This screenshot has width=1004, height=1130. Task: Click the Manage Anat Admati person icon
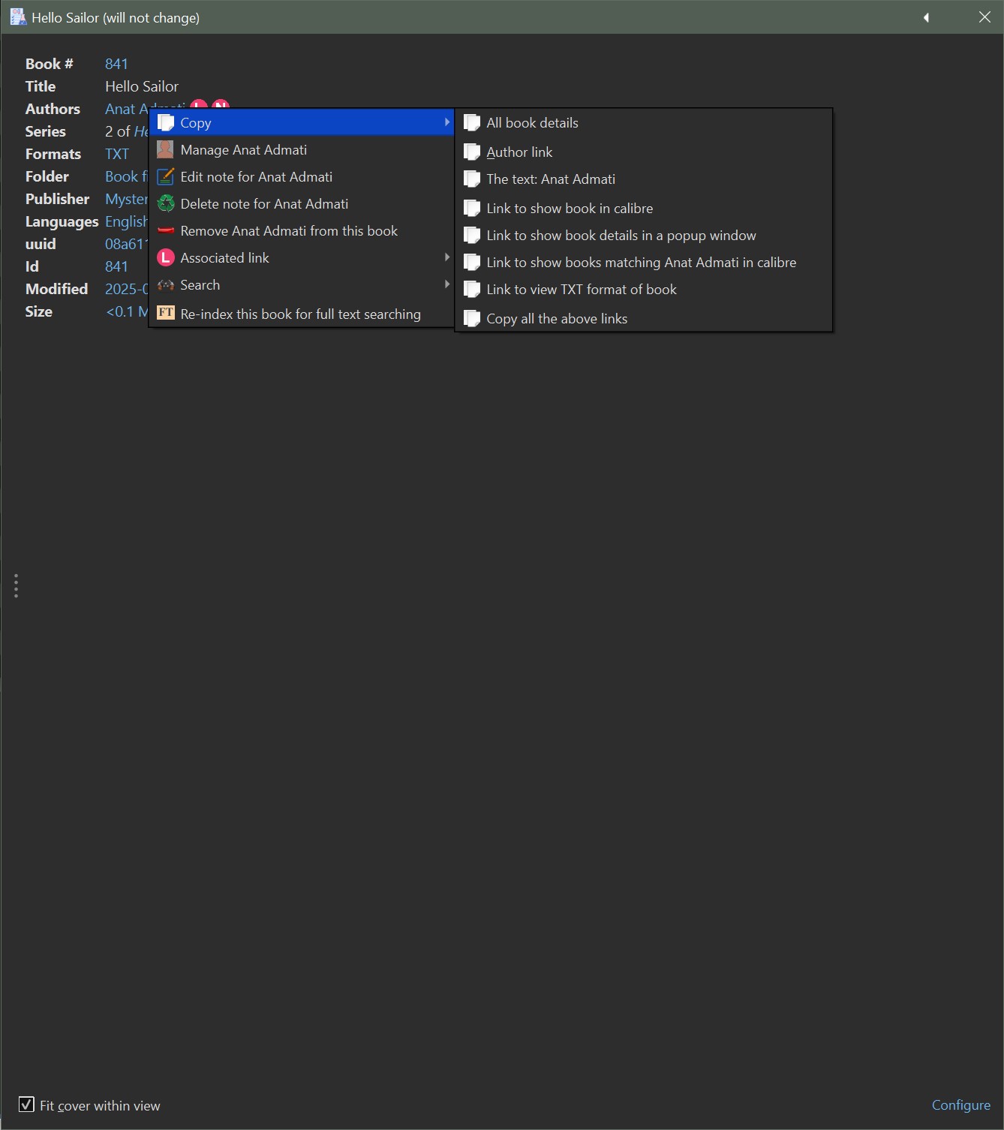point(165,150)
